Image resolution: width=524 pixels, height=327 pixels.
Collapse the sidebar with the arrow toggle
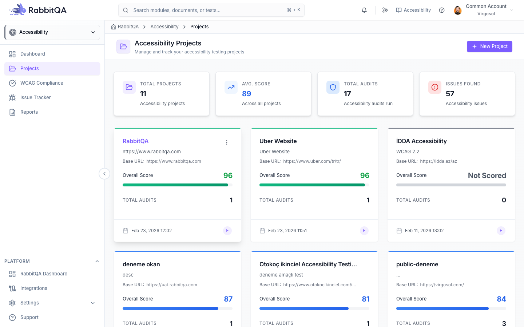[x=104, y=174]
